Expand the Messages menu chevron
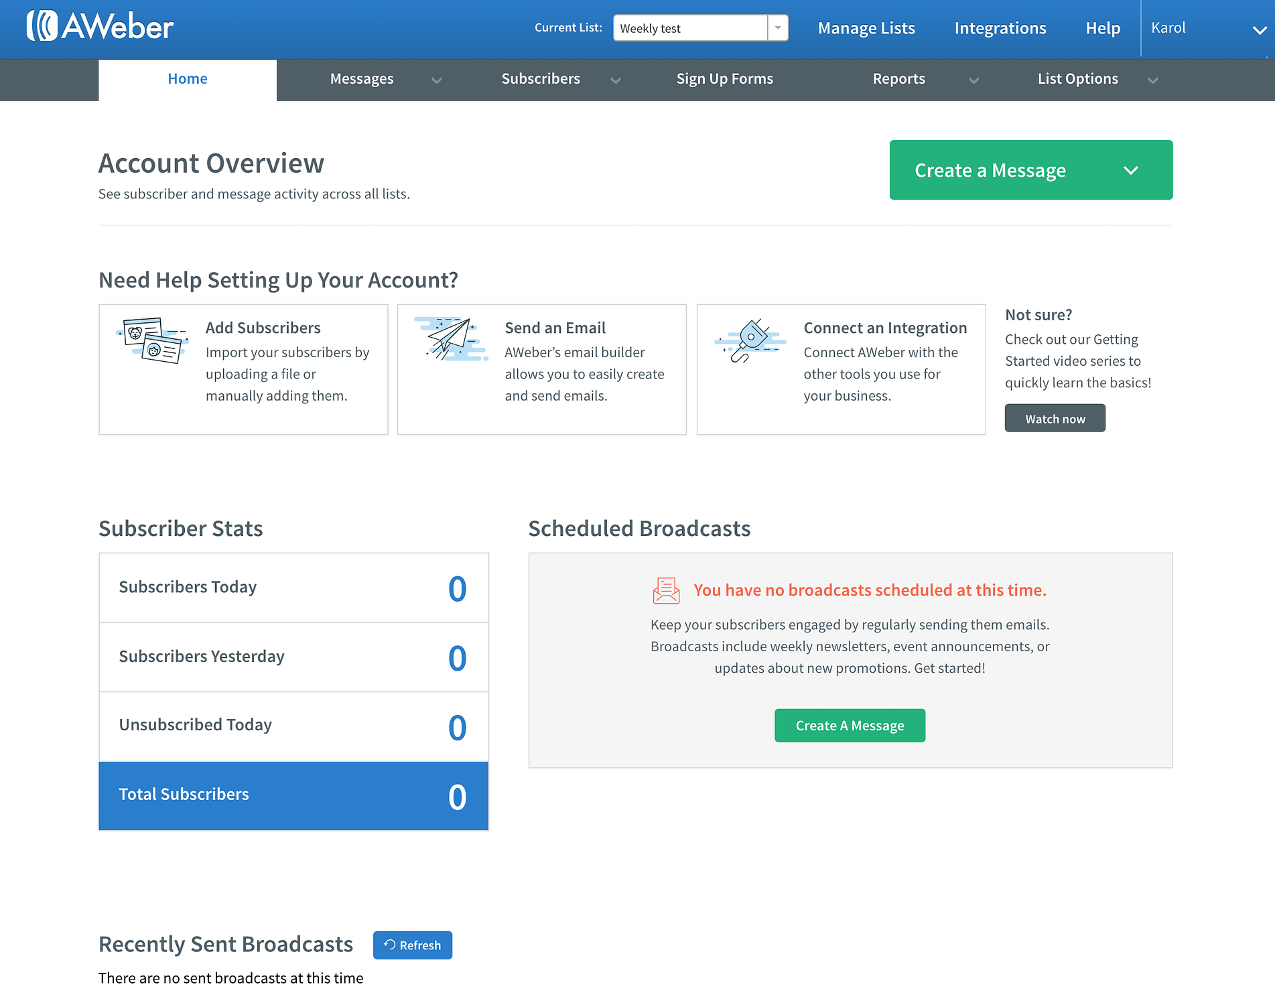 [x=437, y=80]
